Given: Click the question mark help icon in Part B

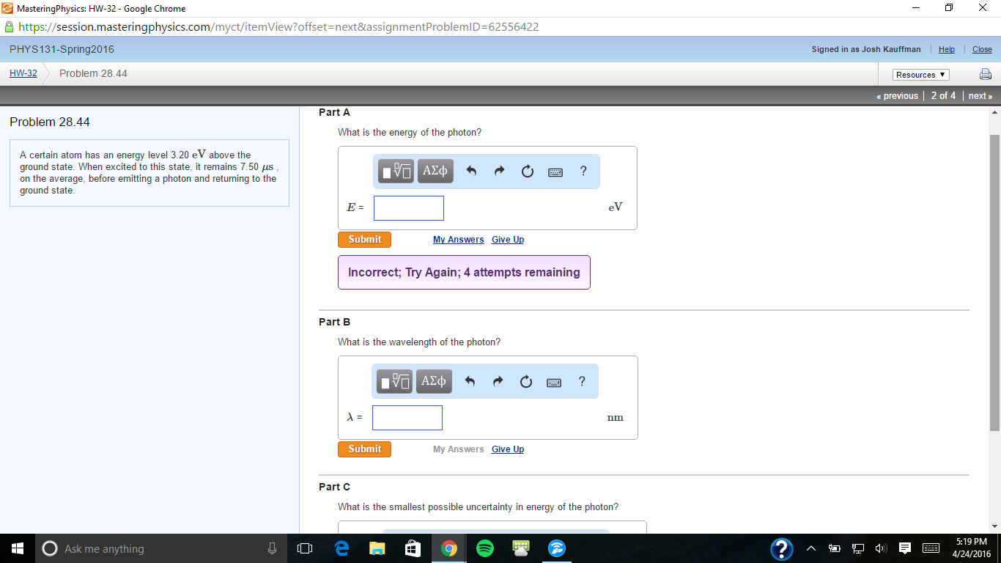Looking at the screenshot, I should 582,381.
